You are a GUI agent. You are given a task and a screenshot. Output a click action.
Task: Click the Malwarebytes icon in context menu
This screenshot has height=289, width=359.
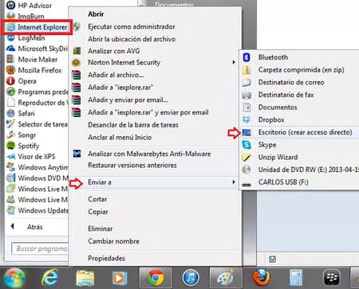click(x=77, y=154)
